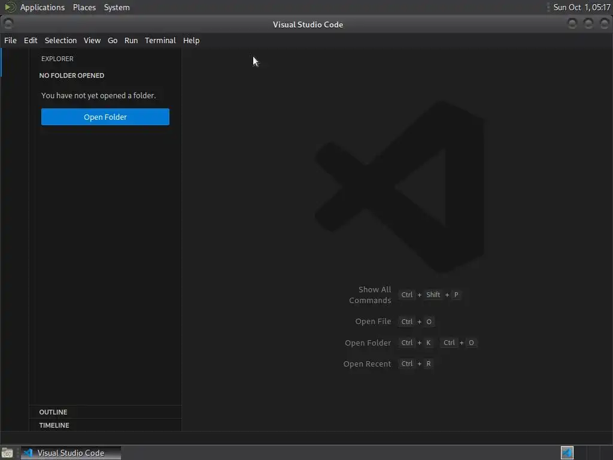This screenshot has height=460, width=613.
Task: Close the Visual Studio Code window
Action: 605,24
